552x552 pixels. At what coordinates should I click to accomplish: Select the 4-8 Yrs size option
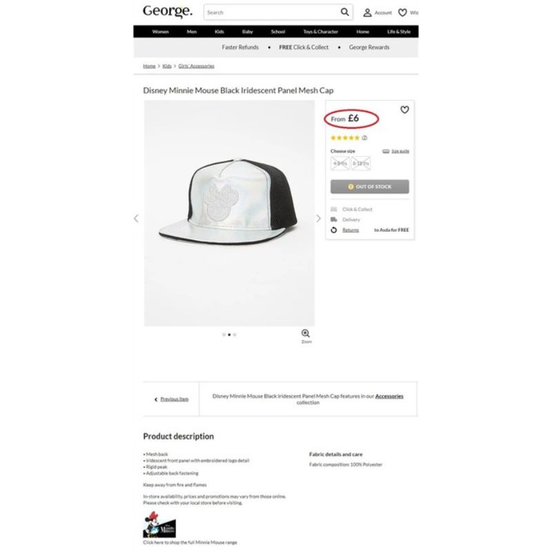[x=340, y=164]
